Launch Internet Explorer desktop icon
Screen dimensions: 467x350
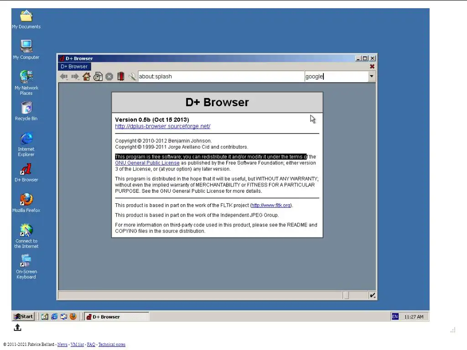point(26,144)
